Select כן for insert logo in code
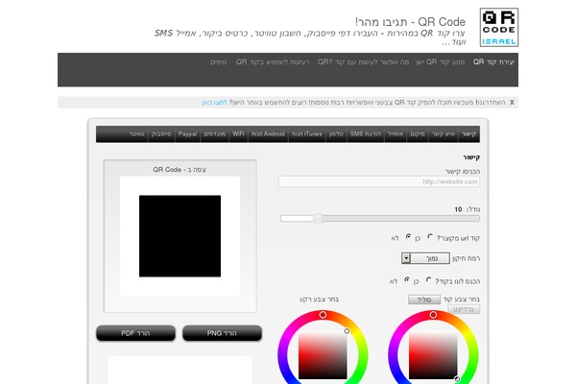Screen dimensions: 576x384 pyautogui.click(x=429, y=280)
